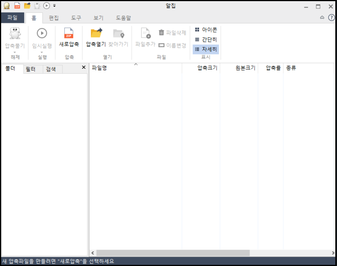Viewport: 337px width, 266px height.
Task: Click the extract character quick access icon
Action: tap(37, 6)
